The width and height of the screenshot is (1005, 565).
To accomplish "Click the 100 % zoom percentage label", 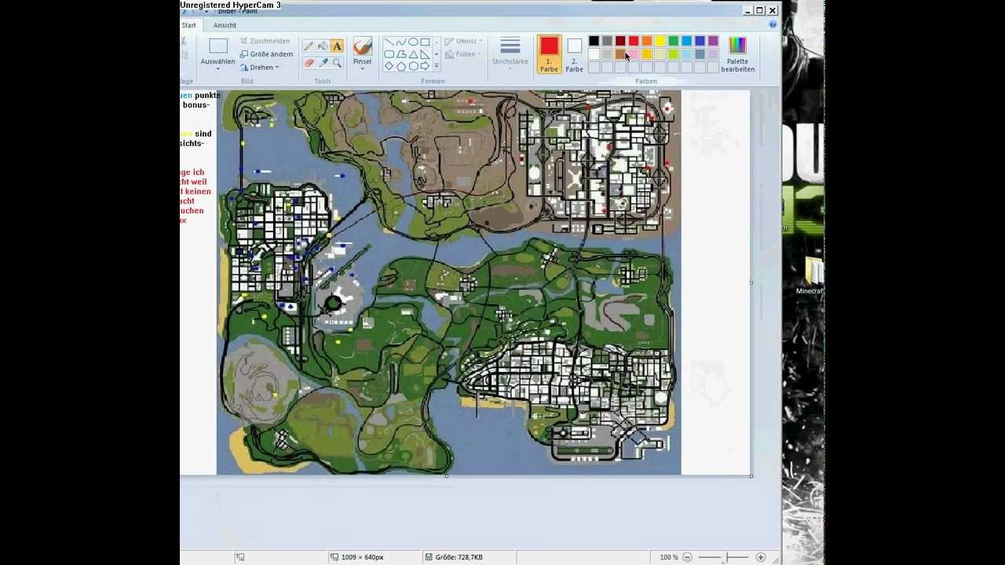I will coord(669,557).
